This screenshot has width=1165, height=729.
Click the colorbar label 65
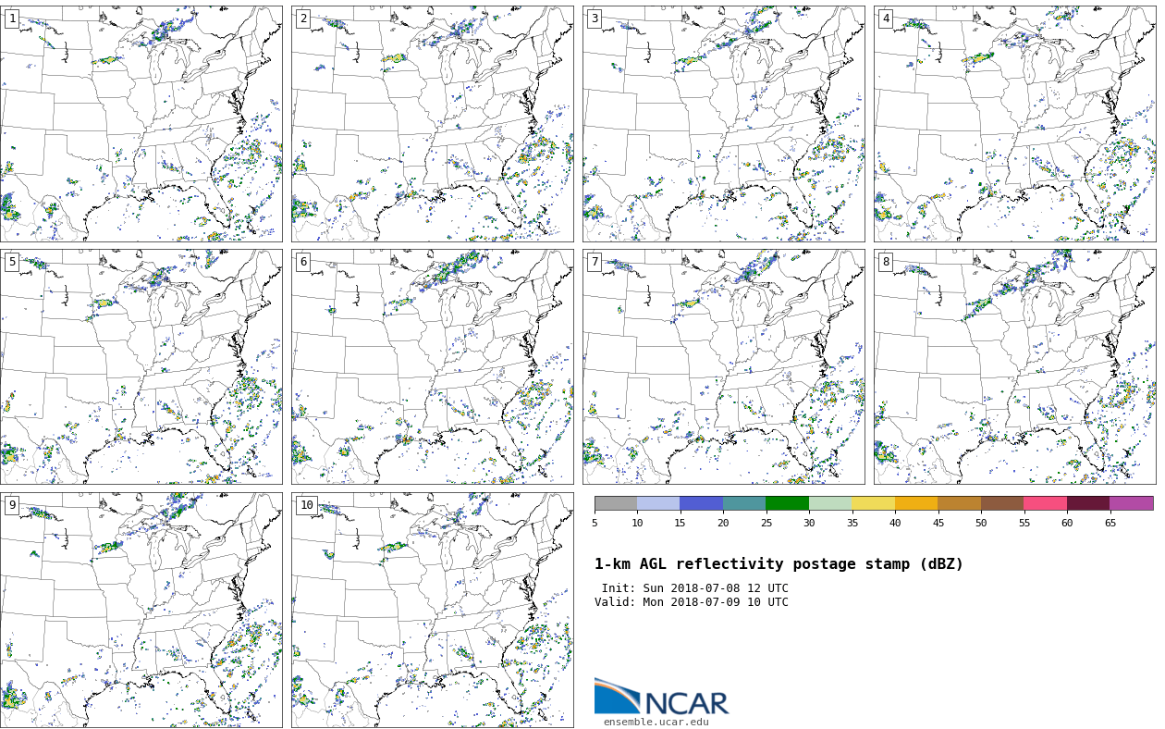coord(1110,523)
